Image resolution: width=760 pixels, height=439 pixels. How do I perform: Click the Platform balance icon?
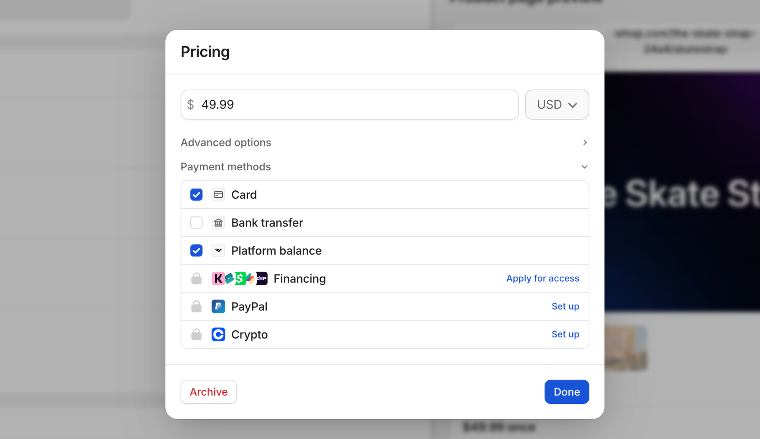(x=218, y=250)
